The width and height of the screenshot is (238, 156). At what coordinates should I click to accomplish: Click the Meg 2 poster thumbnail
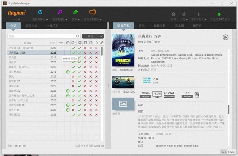(123, 50)
